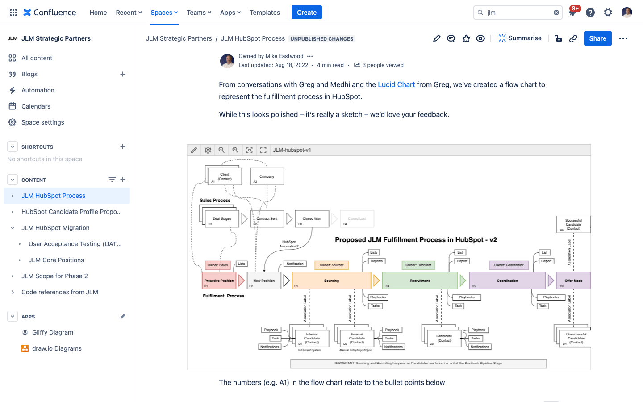Open All content in sidebar

click(67, 58)
